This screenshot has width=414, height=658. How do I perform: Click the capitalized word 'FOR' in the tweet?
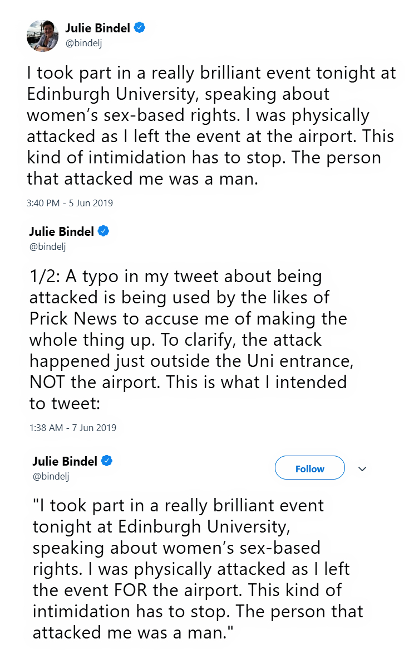(131, 591)
